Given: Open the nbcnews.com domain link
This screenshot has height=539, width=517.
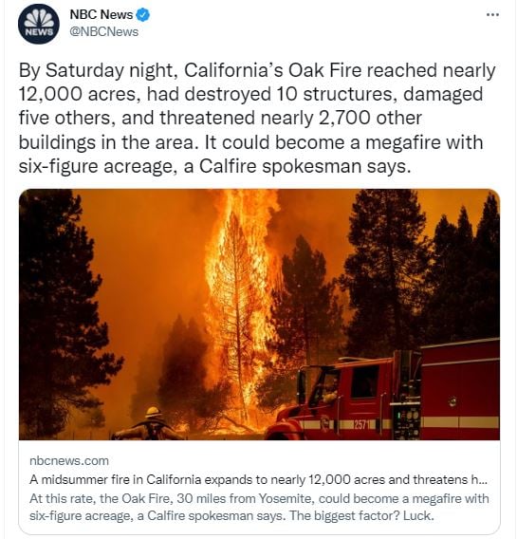Looking at the screenshot, I should click(69, 460).
